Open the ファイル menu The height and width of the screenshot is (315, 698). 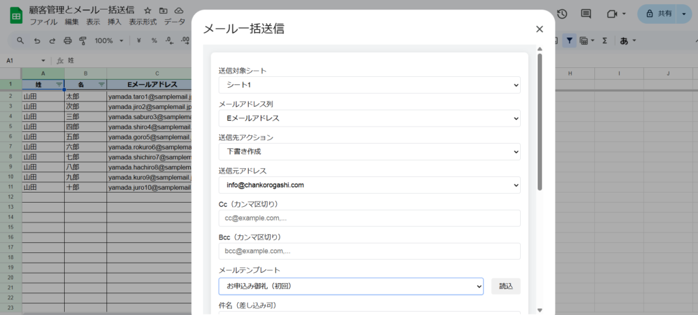tap(43, 22)
